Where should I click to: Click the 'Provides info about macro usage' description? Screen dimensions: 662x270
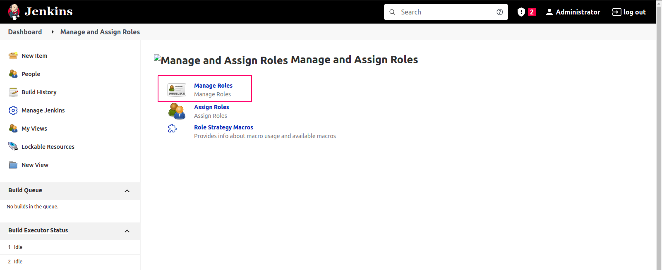point(265,136)
